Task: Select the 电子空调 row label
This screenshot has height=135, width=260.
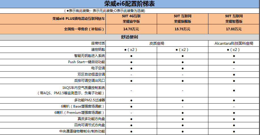Action: point(53,68)
